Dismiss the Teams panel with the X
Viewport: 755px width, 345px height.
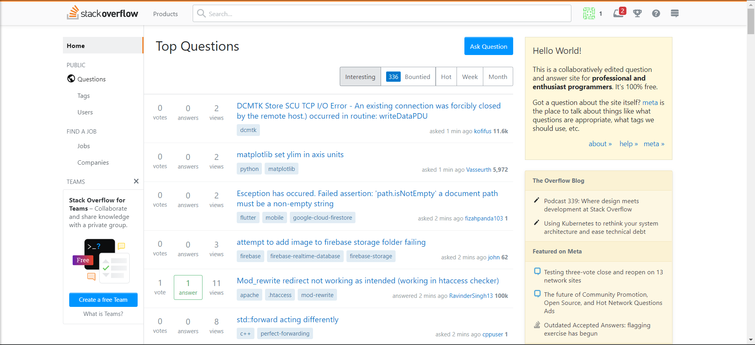(136, 181)
